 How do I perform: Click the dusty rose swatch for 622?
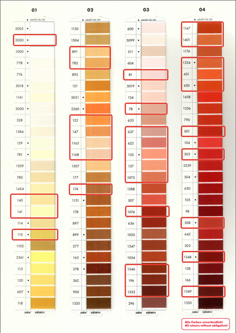tap(153, 143)
